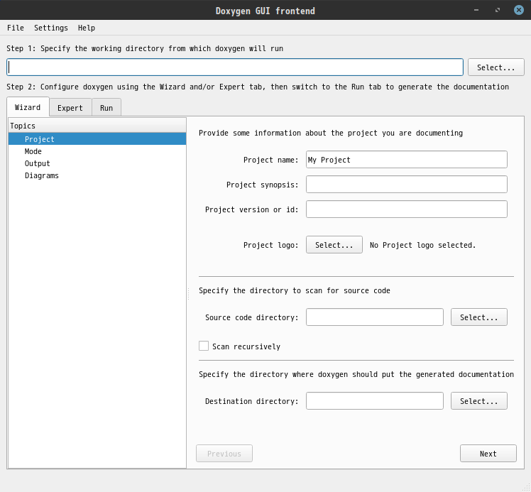
Task: Select the Project topic
Action: pyautogui.click(x=97, y=139)
